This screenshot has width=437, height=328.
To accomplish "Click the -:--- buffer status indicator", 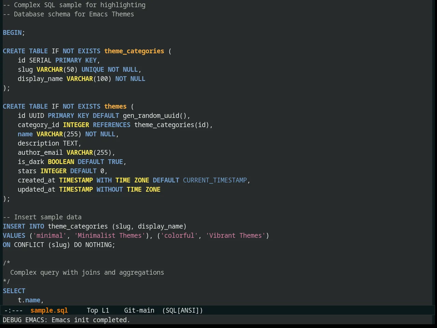I will click(x=14, y=310).
